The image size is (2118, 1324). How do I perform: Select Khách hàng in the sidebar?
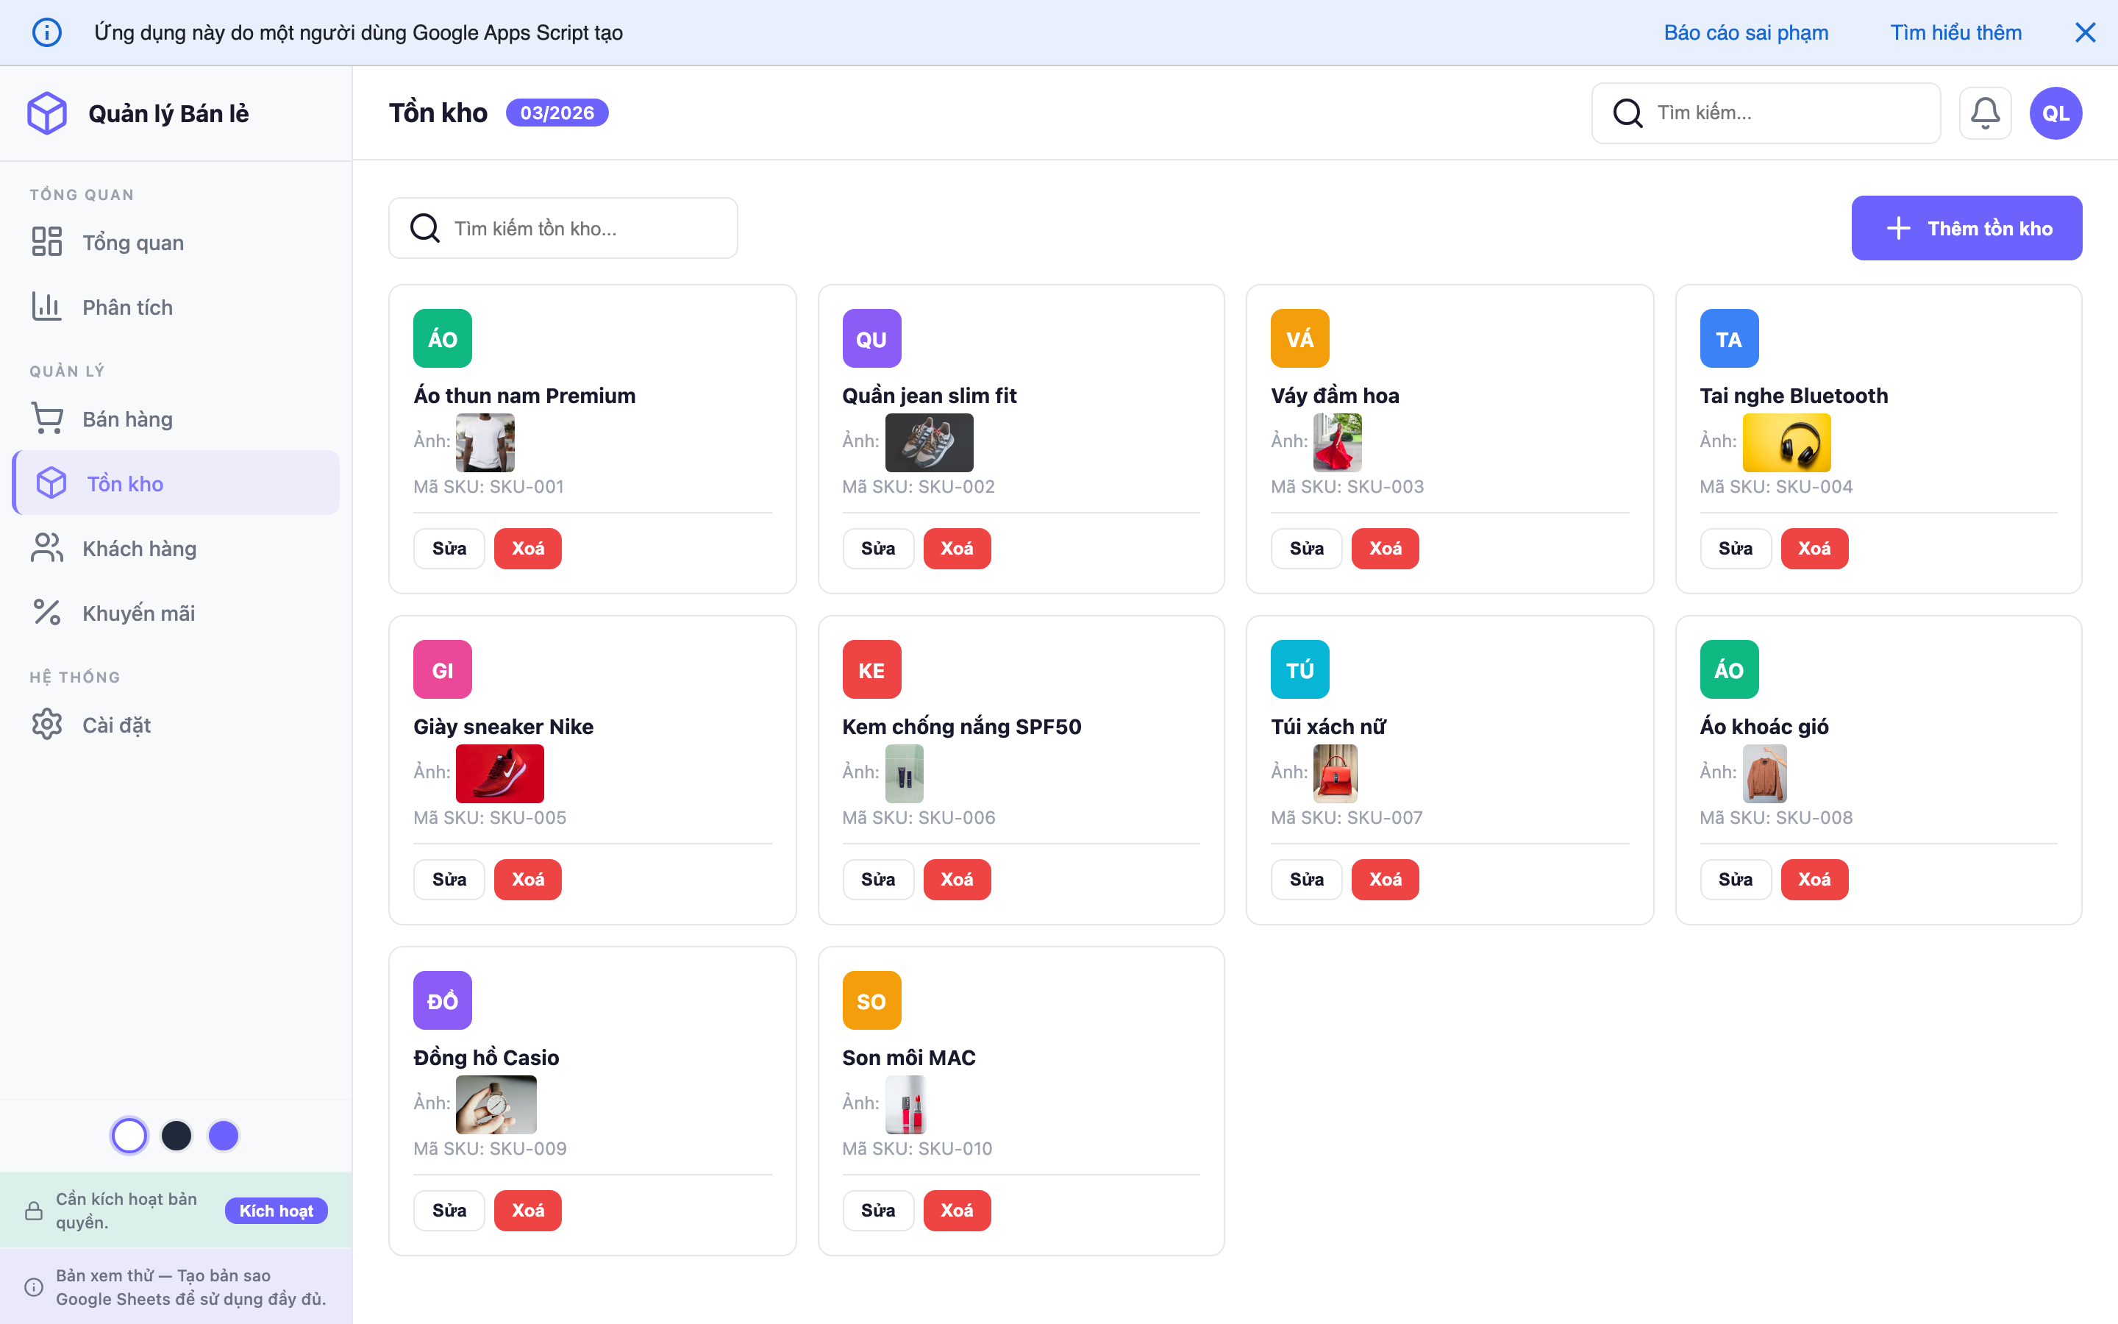139,547
